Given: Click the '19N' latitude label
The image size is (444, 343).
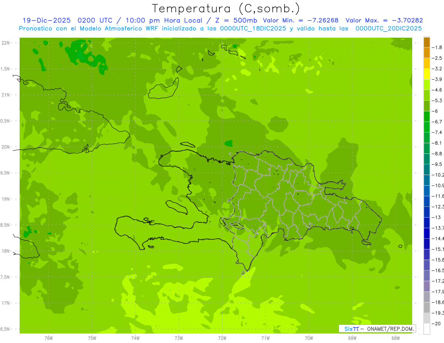Looking at the screenshot, I should click(x=6, y=199).
